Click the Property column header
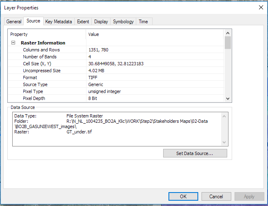 (x=47, y=34)
